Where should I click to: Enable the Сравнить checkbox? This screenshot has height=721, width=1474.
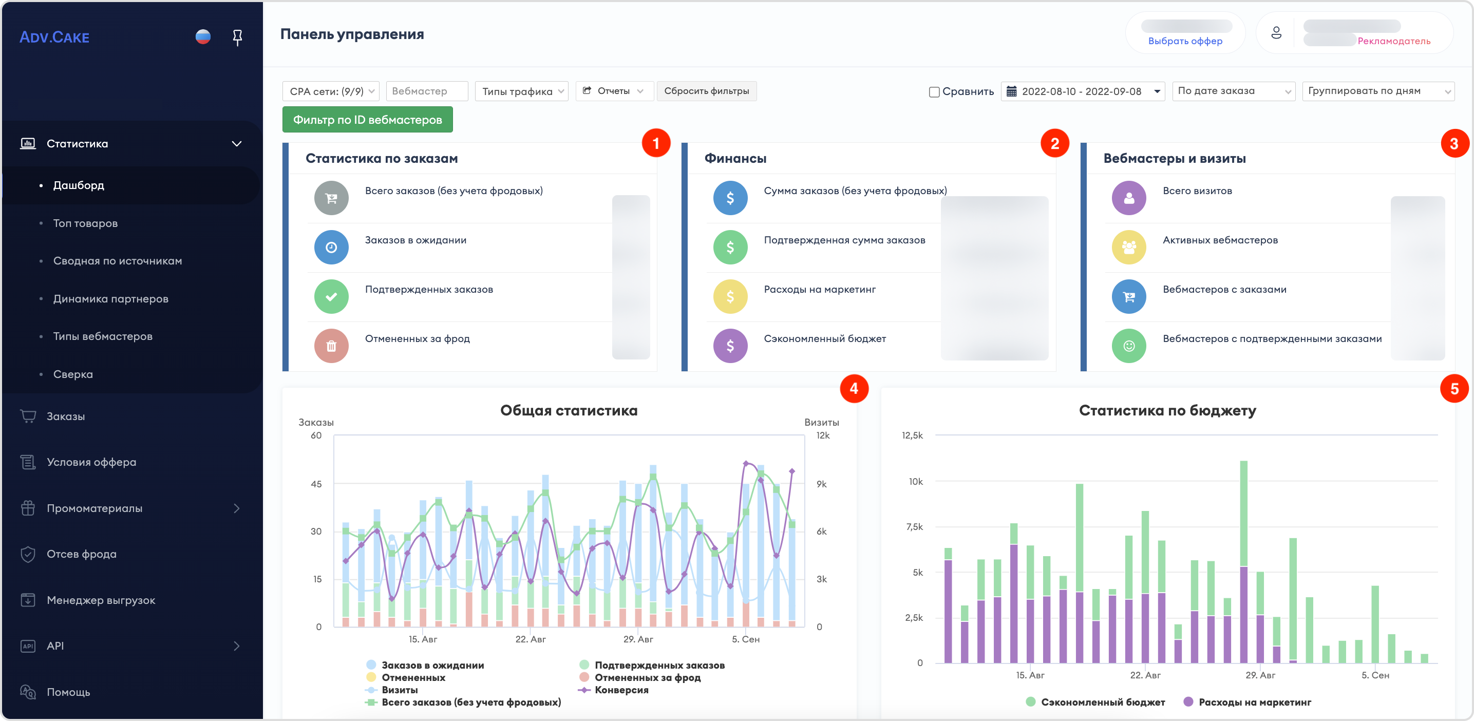(x=934, y=91)
